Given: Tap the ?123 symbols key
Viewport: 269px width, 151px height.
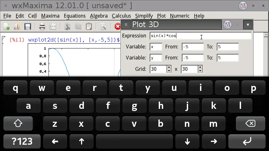Looking at the screenshot, I should (x=22, y=141).
